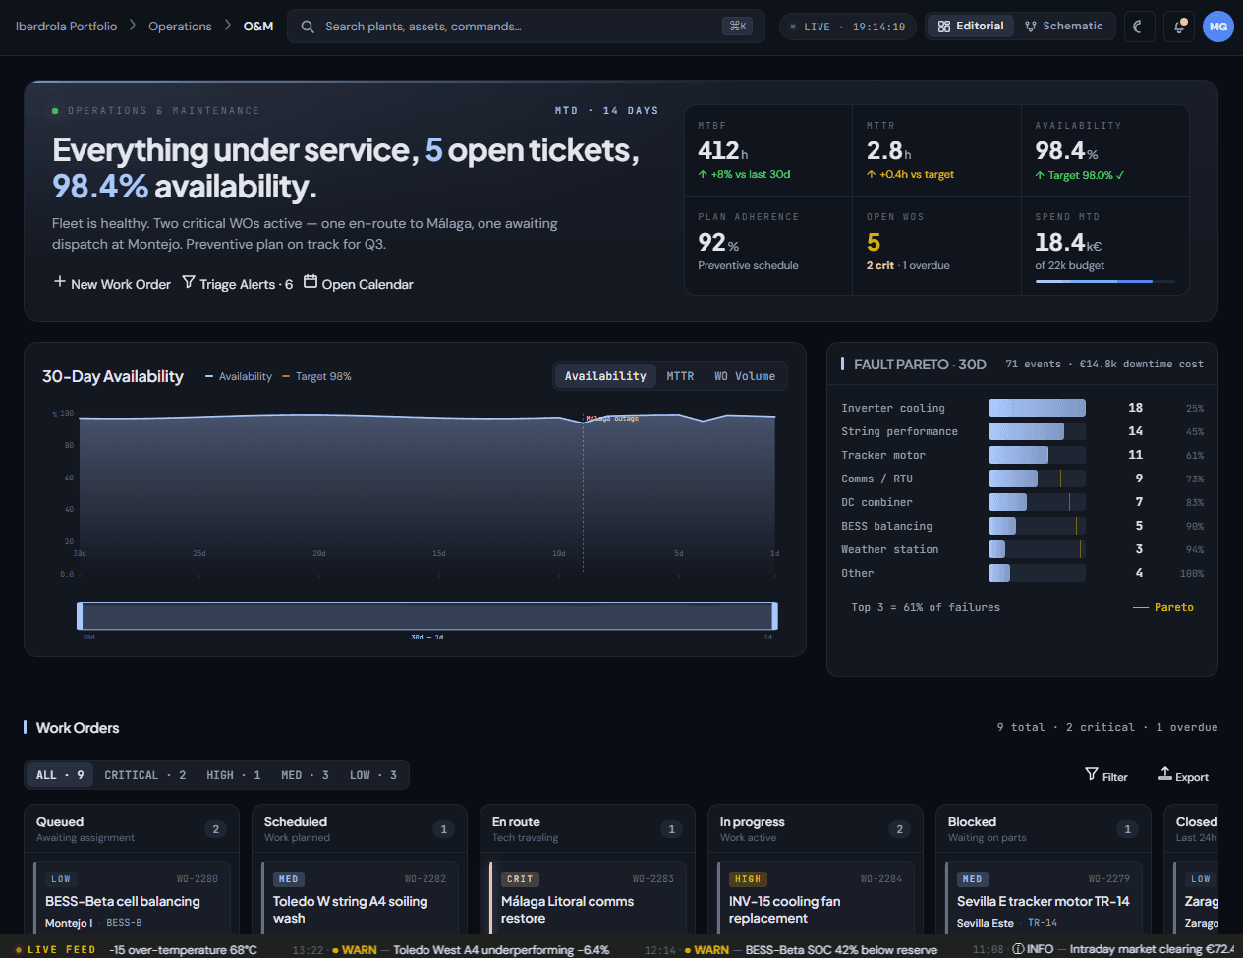
Task: Click the Triage Alerts funnel icon
Action: (x=189, y=282)
